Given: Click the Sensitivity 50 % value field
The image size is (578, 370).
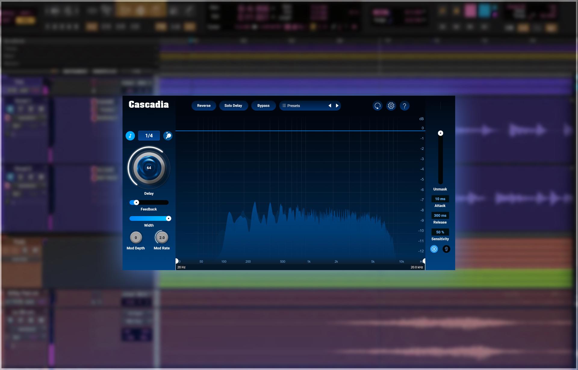Looking at the screenshot, I should click(x=440, y=232).
